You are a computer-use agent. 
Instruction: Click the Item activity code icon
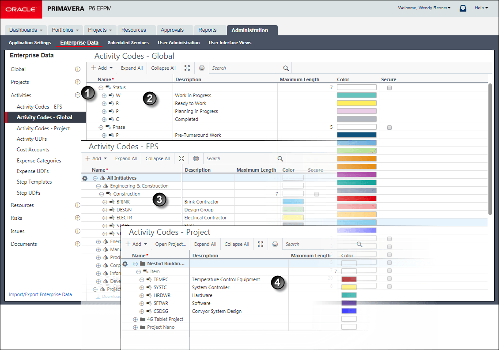[x=146, y=271]
